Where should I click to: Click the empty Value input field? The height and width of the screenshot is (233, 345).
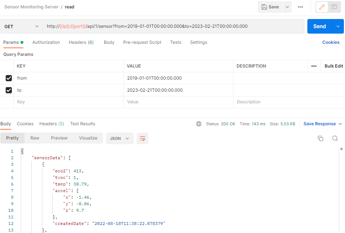178,102
